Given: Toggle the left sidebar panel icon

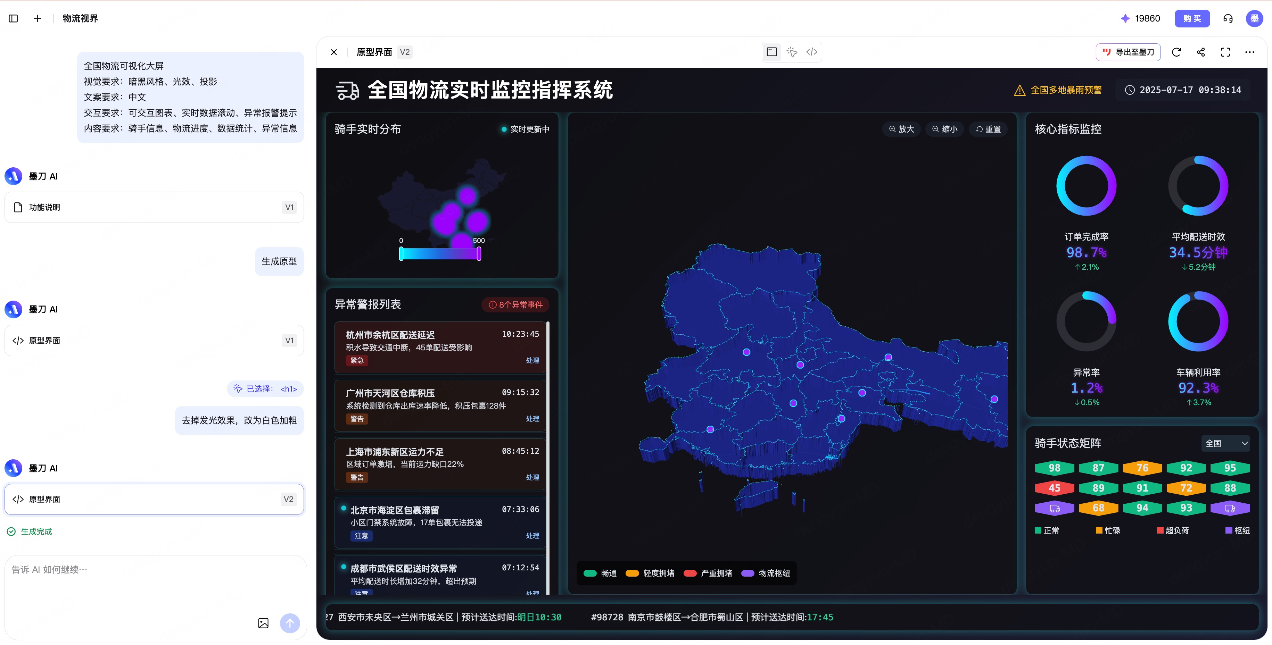Looking at the screenshot, I should pos(13,18).
